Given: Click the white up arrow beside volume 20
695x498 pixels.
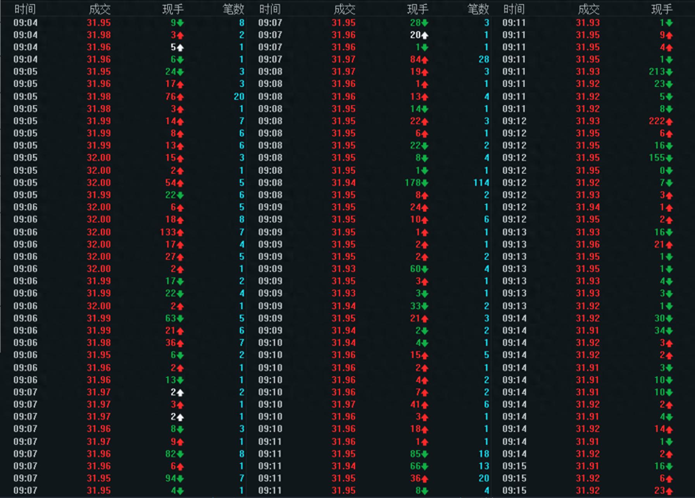Looking at the screenshot, I should click(425, 35).
